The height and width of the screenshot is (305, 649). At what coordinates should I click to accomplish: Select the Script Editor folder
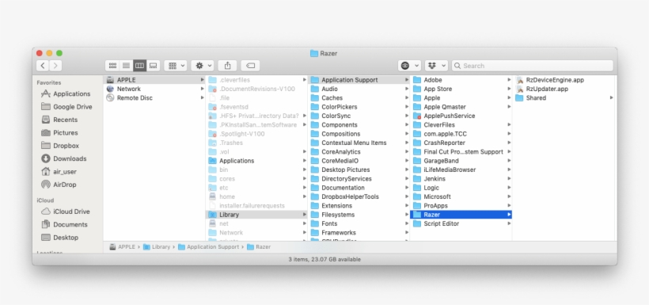461,223
